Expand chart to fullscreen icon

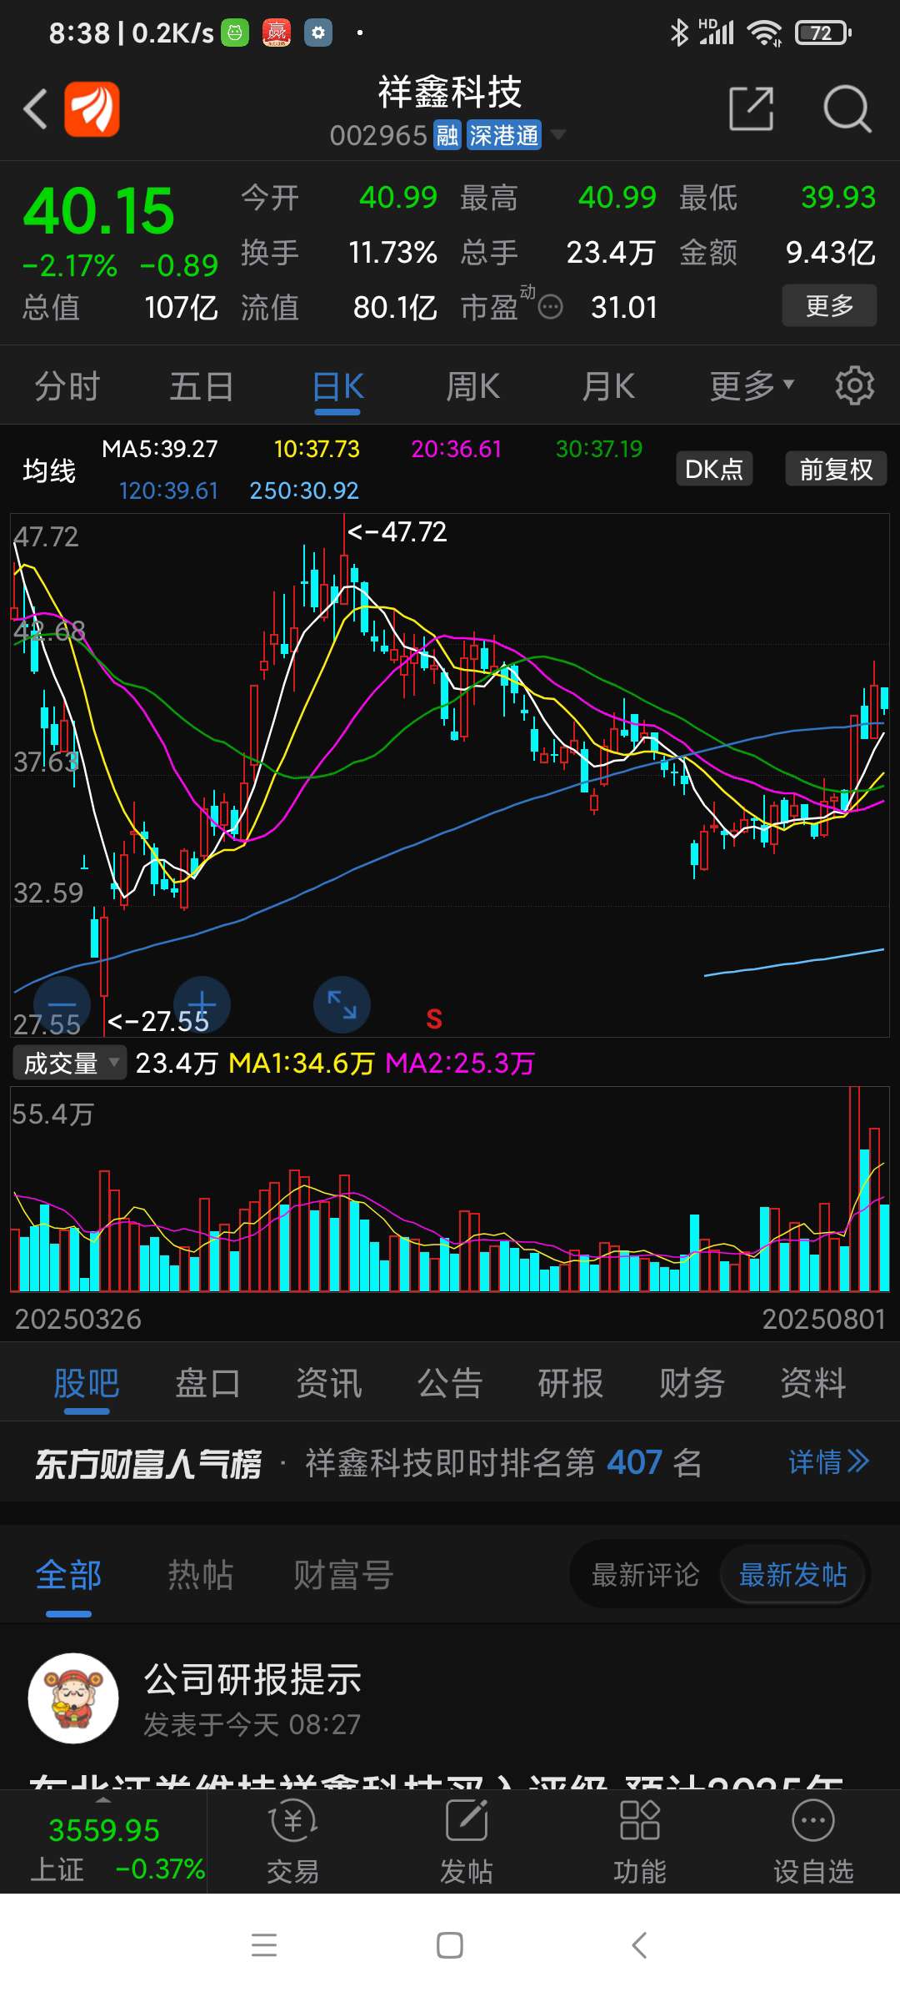tap(342, 1004)
